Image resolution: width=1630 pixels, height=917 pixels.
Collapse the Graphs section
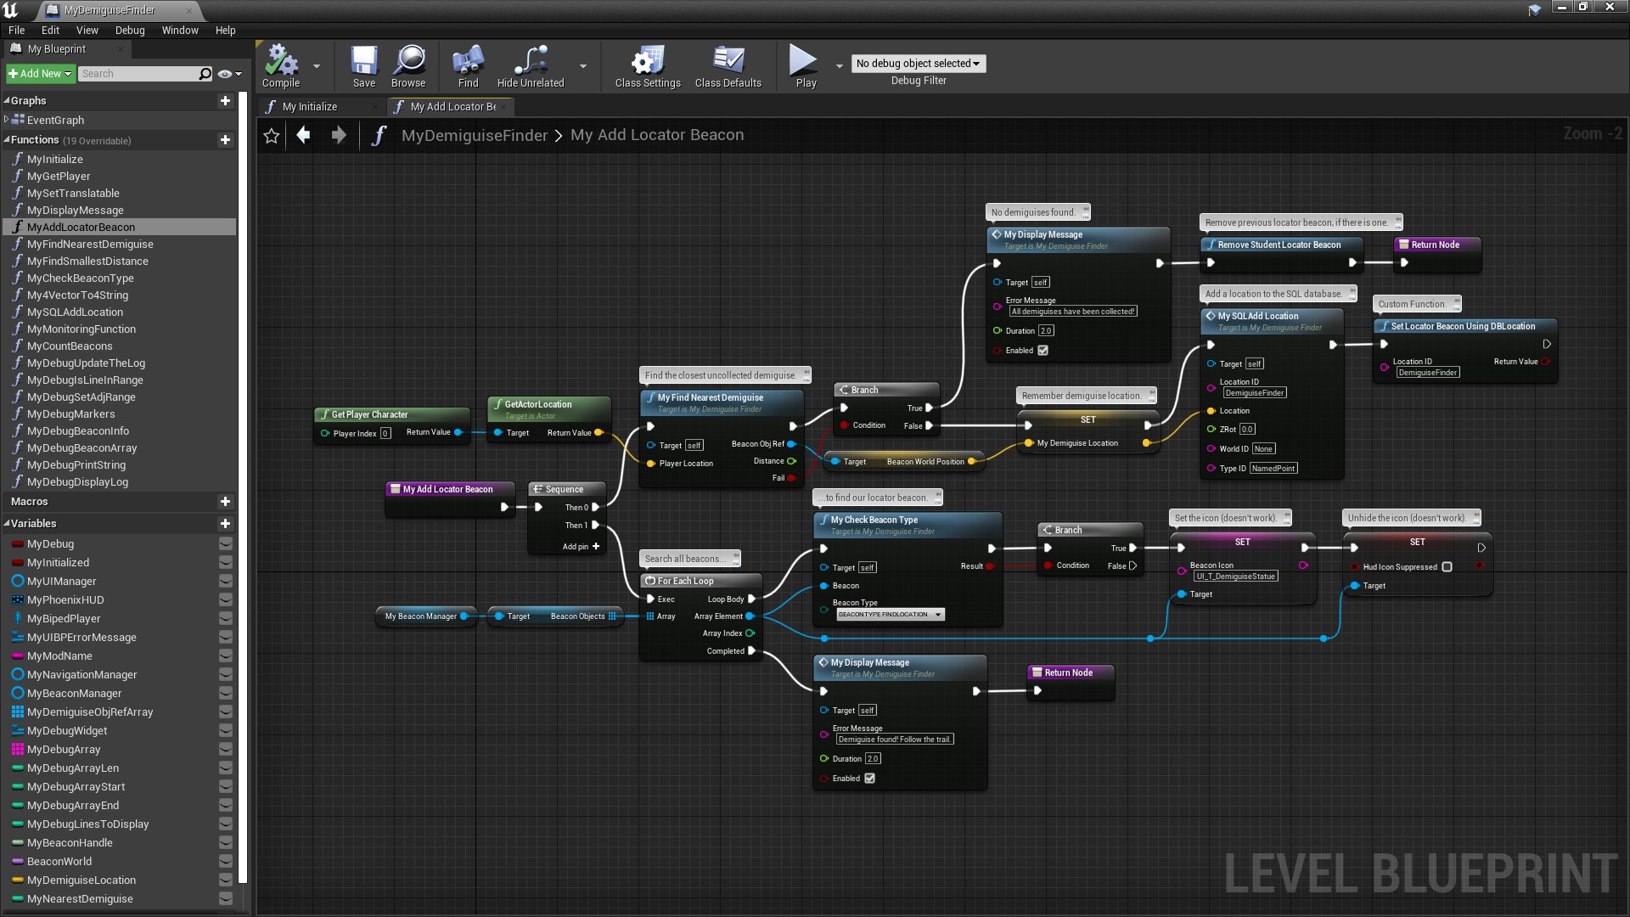7,100
